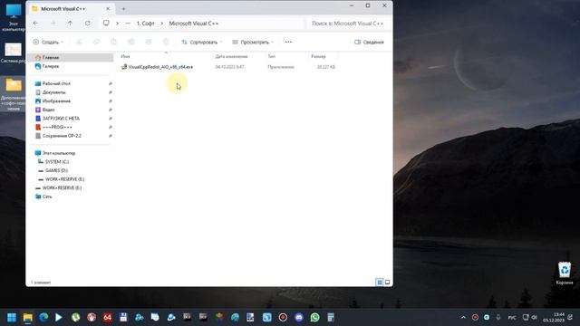Go up one folder level
580x326 pixels.
click(x=70, y=24)
